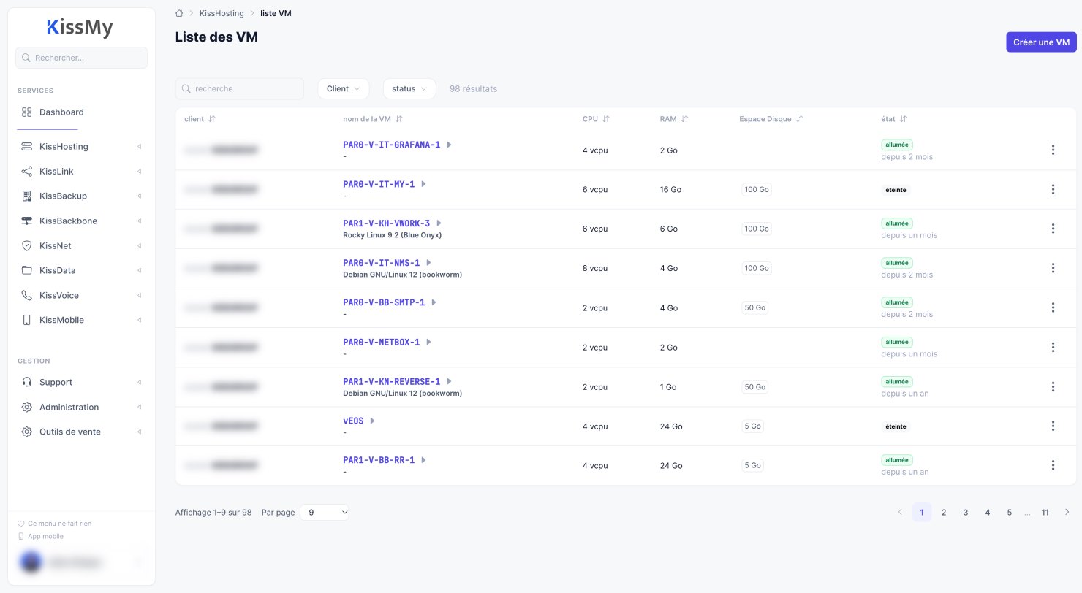The height and width of the screenshot is (593, 1082).
Task: Click the sidebar Rechercher field
Action: [x=81, y=58]
